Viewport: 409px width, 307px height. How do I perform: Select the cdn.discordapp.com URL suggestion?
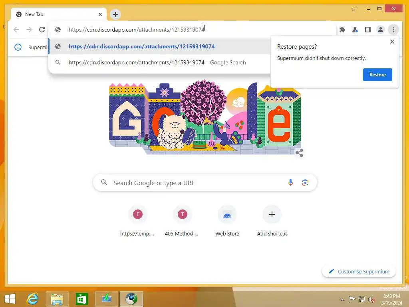pyautogui.click(x=159, y=46)
